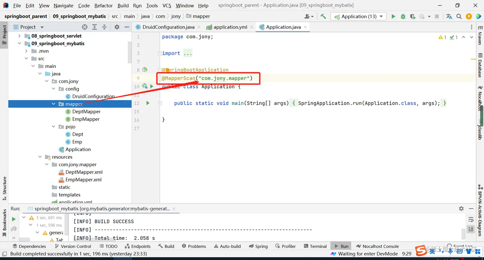Collapse the config package
This screenshot has width=484, height=260.
[x=53, y=89]
